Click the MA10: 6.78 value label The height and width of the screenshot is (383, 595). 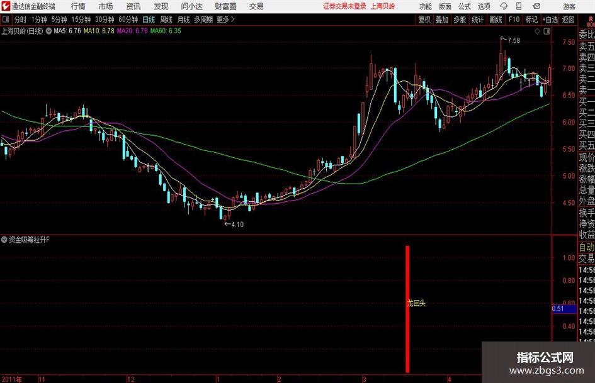pos(99,31)
